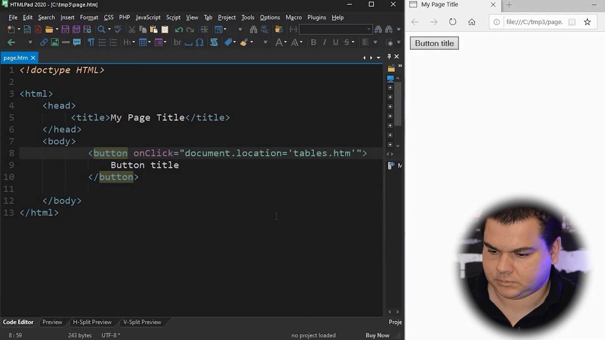The image size is (605, 340).
Task: Insert a line break using the br icon
Action: tap(177, 42)
